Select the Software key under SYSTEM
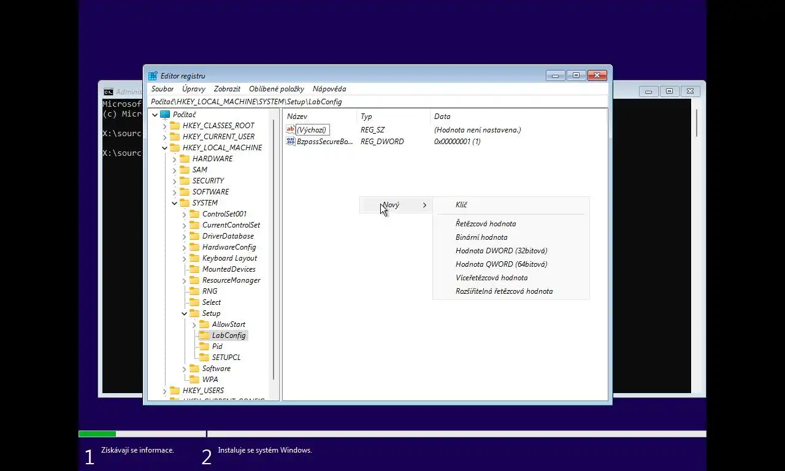 click(216, 369)
